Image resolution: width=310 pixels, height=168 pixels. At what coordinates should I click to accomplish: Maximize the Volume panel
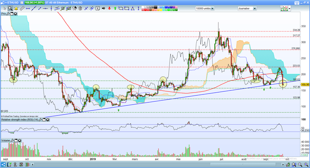tap(16, 141)
